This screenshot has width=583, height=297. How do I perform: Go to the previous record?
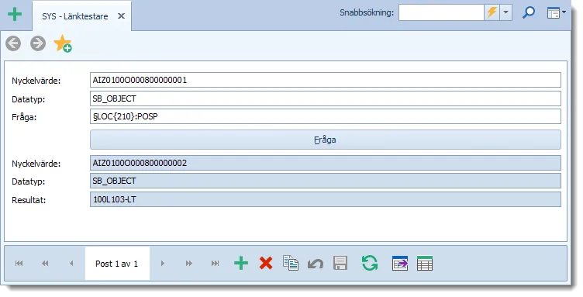click(x=71, y=264)
